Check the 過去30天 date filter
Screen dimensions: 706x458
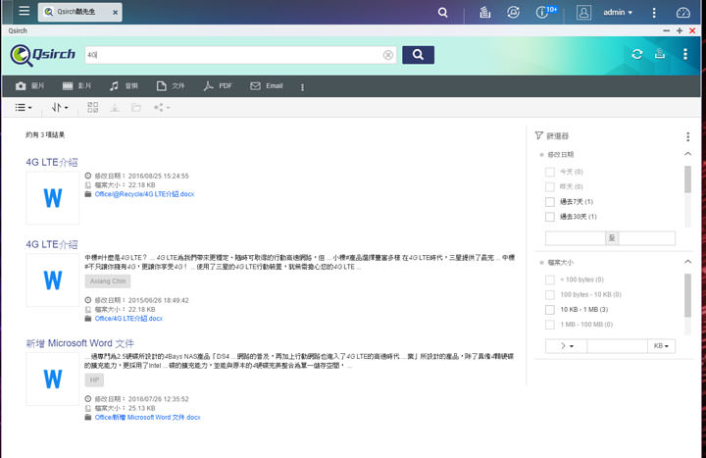(550, 216)
